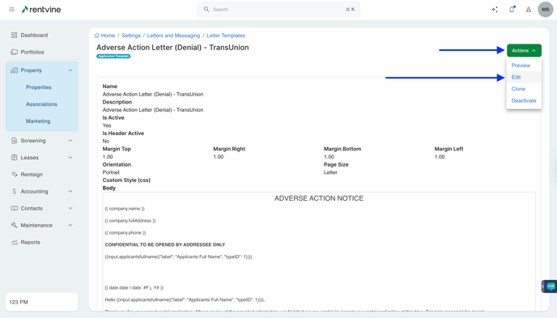
Task: Click the 123 PM box in sidebar
Action: (x=41, y=302)
